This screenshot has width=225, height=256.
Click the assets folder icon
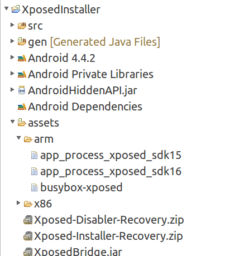(22, 123)
